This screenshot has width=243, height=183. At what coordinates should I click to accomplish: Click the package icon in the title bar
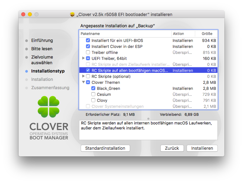point(72,14)
